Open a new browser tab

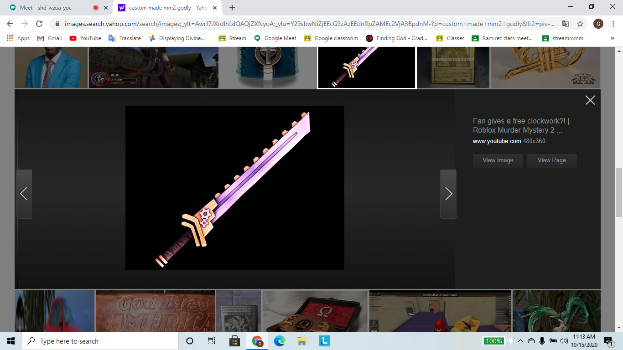coord(232,8)
